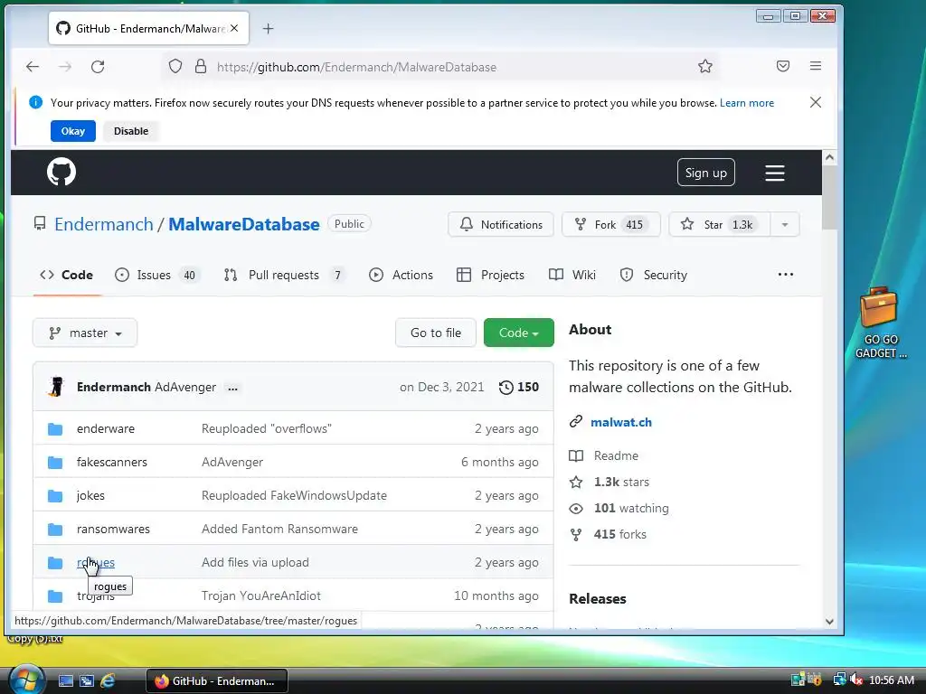
Task: Click the fakescanners folder icon
Action: (x=55, y=462)
